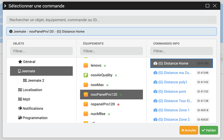
Task: Choose the Mqtt object
Action: (x=41, y=99)
